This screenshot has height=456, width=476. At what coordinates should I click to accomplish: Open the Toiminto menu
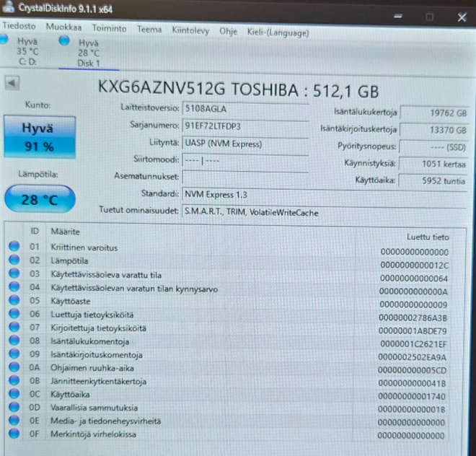[x=110, y=29]
